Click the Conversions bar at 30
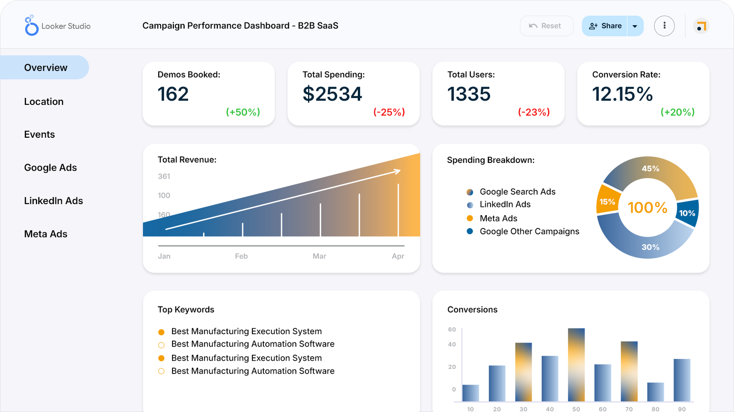The height and width of the screenshot is (412, 734). click(x=523, y=372)
